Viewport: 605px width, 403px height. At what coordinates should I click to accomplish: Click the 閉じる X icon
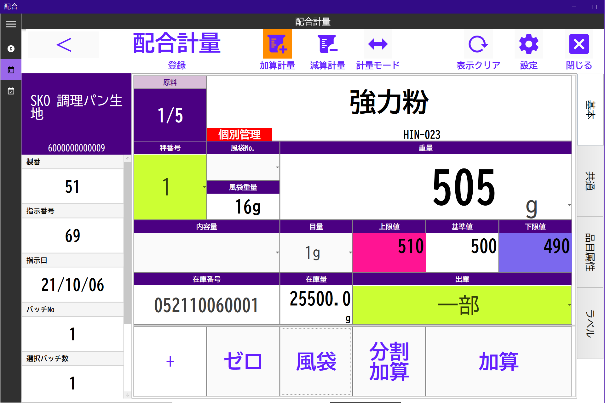[579, 44]
